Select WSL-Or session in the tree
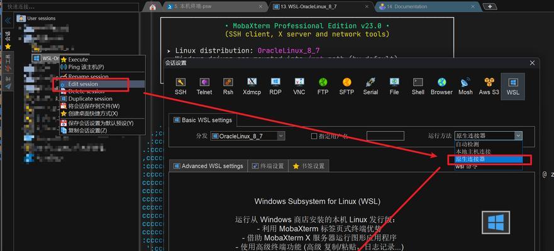Image resolution: width=554 pixels, height=251 pixels. coord(45,58)
